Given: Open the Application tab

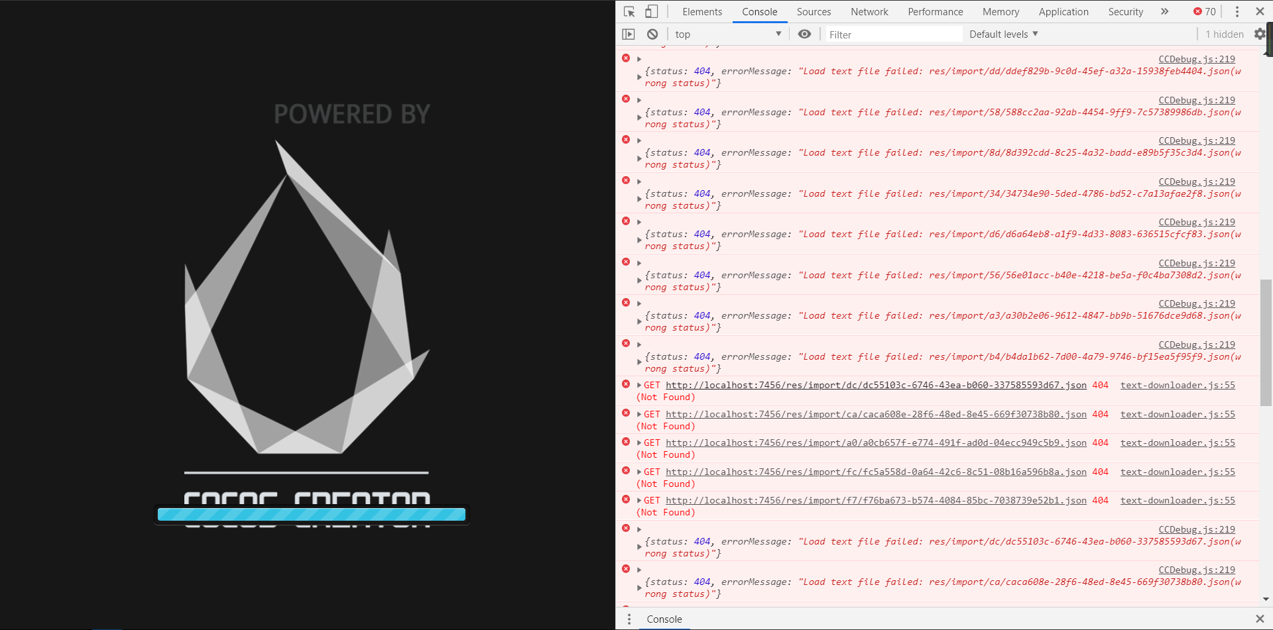Looking at the screenshot, I should click(x=1063, y=11).
